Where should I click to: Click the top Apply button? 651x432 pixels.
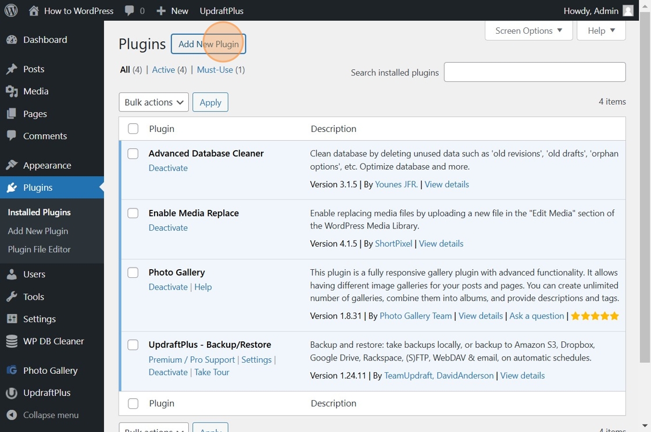pyautogui.click(x=210, y=102)
